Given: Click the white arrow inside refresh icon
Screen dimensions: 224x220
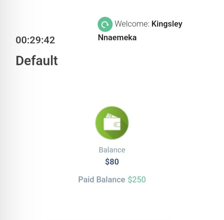Looking at the screenshot, I should point(105,24).
